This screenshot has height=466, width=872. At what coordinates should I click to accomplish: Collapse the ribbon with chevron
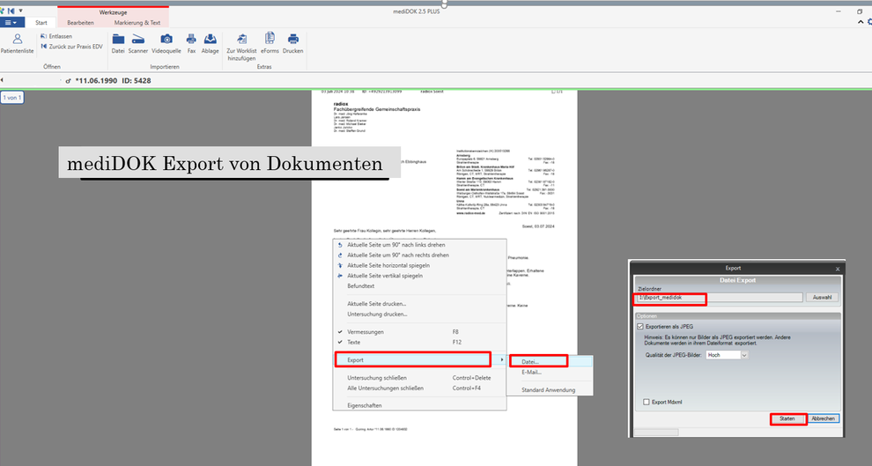(861, 22)
